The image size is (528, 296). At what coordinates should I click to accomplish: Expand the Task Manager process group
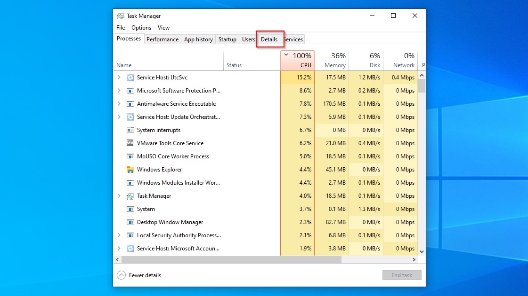[119, 196]
